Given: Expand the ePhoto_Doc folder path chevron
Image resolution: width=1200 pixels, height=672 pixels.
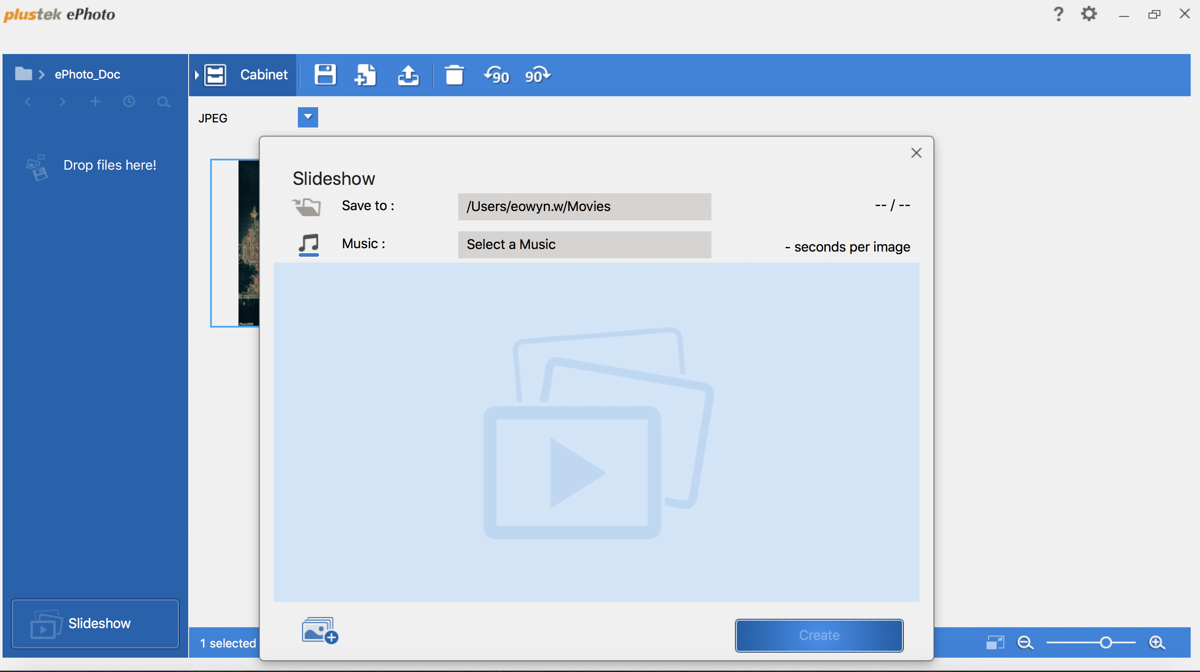Looking at the screenshot, I should (x=41, y=74).
